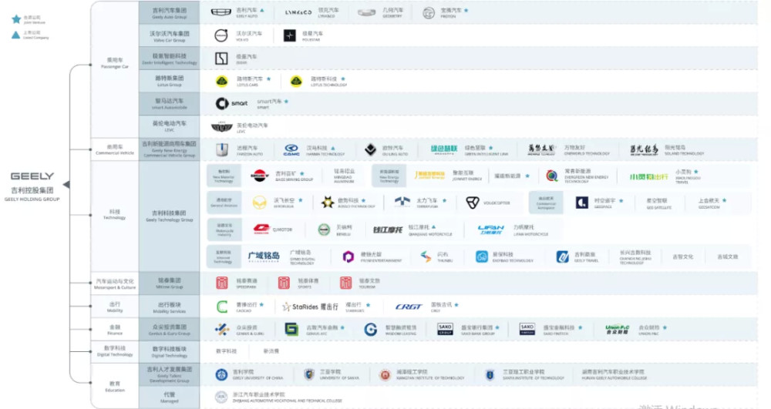Click the colorful Thunbu logo
Viewport: 771px width, 409px height.
tap(426, 256)
